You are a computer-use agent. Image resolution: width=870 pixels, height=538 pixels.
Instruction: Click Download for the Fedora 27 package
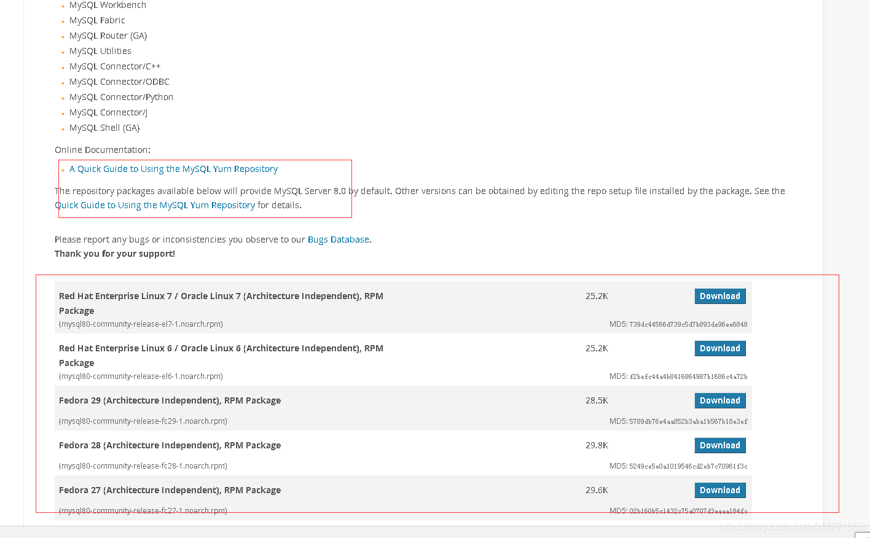tap(720, 490)
